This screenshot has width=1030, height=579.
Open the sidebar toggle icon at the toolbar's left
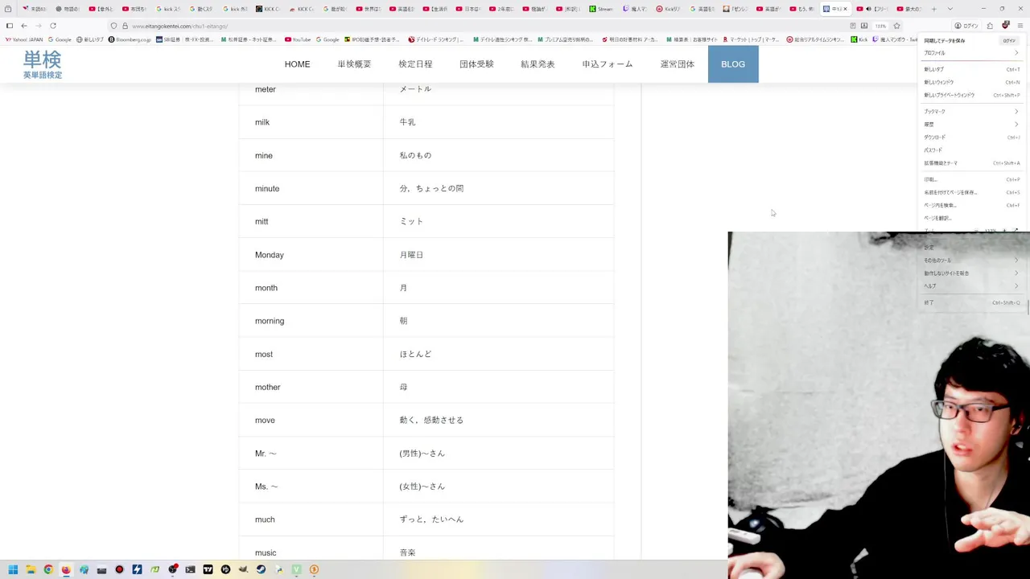10,26
